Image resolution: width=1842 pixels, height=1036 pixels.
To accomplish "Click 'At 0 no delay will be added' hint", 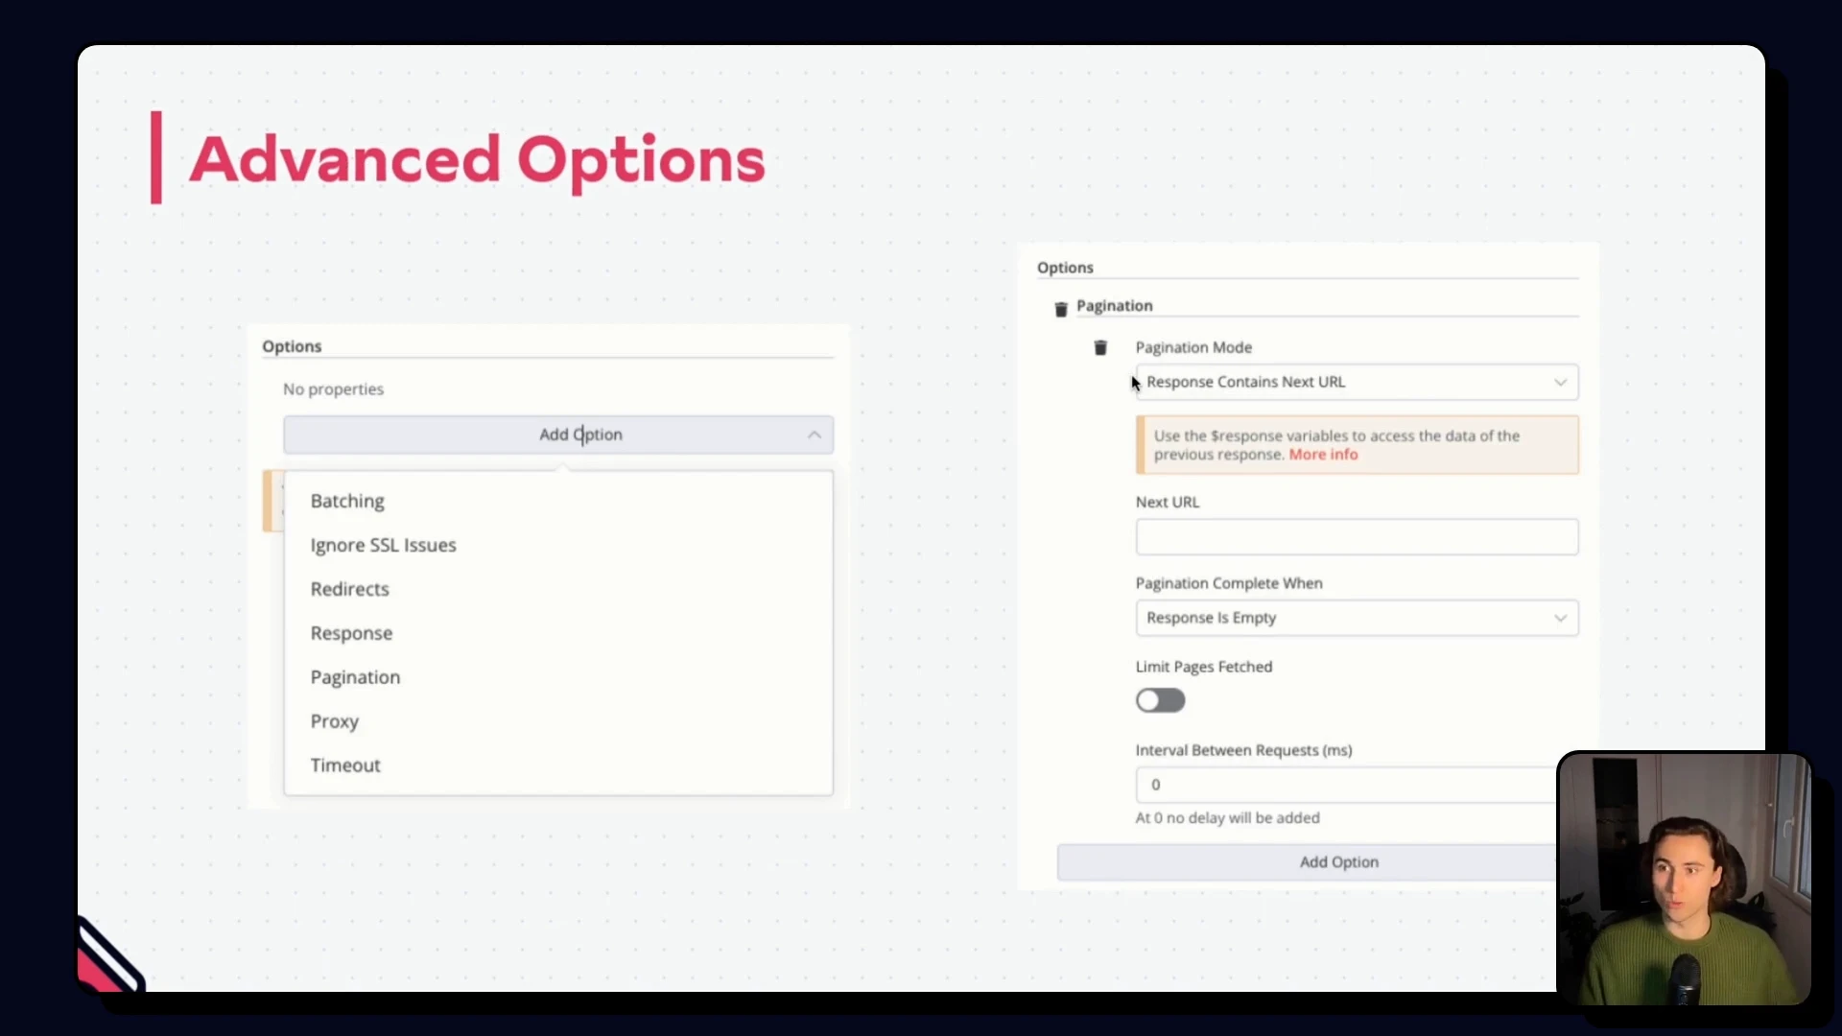I will click(1227, 818).
